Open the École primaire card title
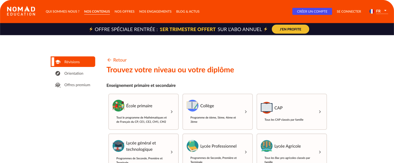 pyautogui.click(x=139, y=106)
